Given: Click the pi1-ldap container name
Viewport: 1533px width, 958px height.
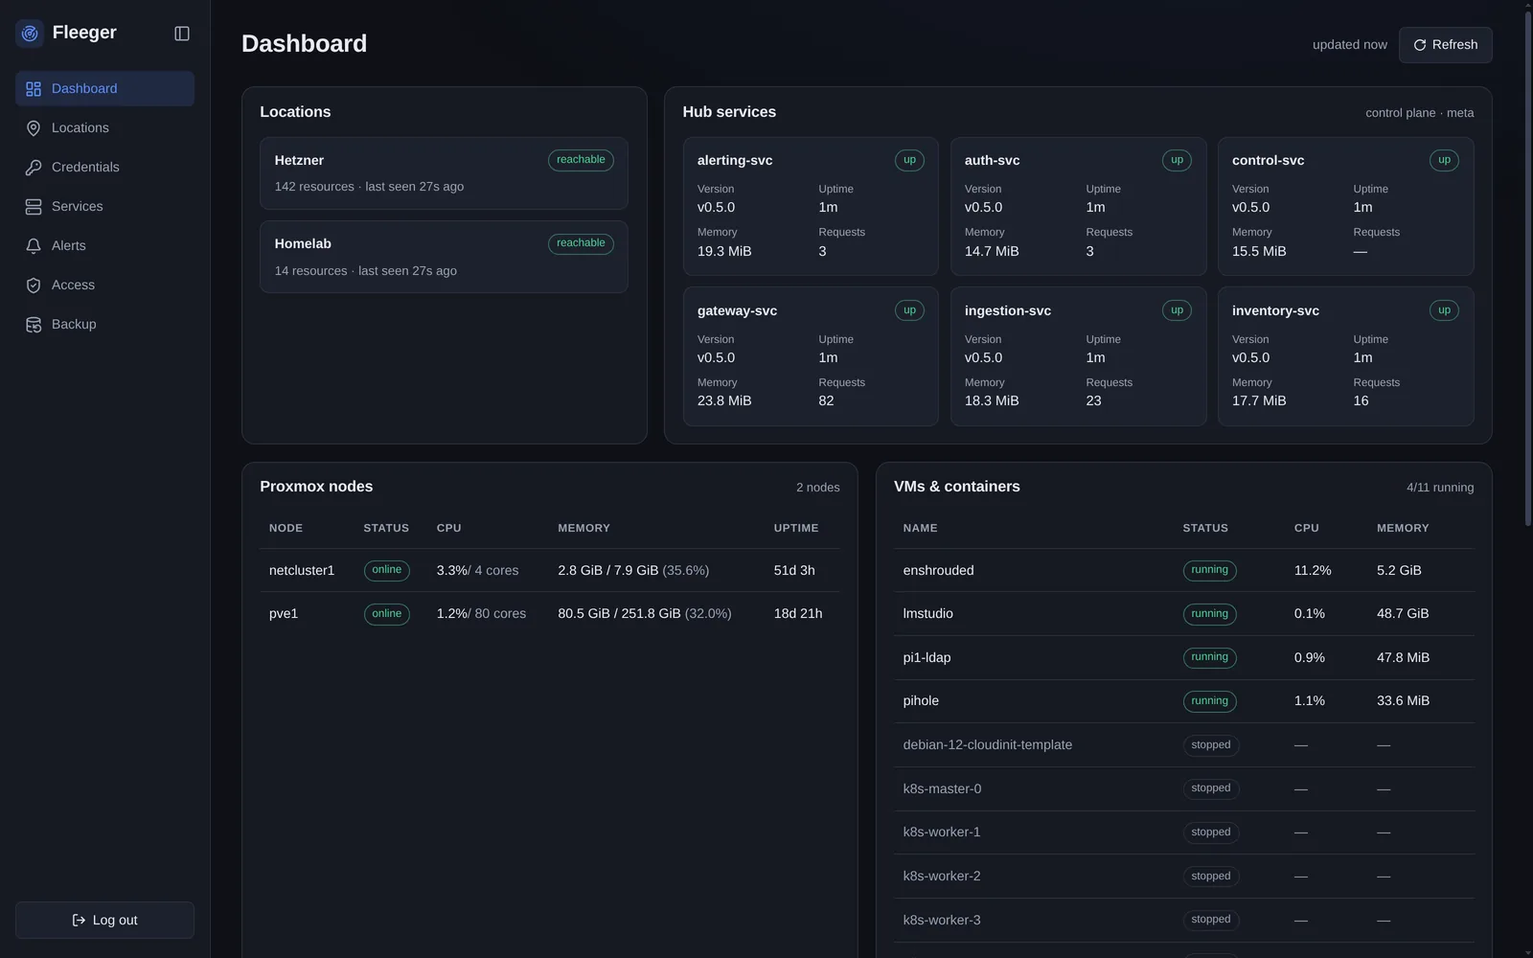Looking at the screenshot, I should tap(927, 658).
